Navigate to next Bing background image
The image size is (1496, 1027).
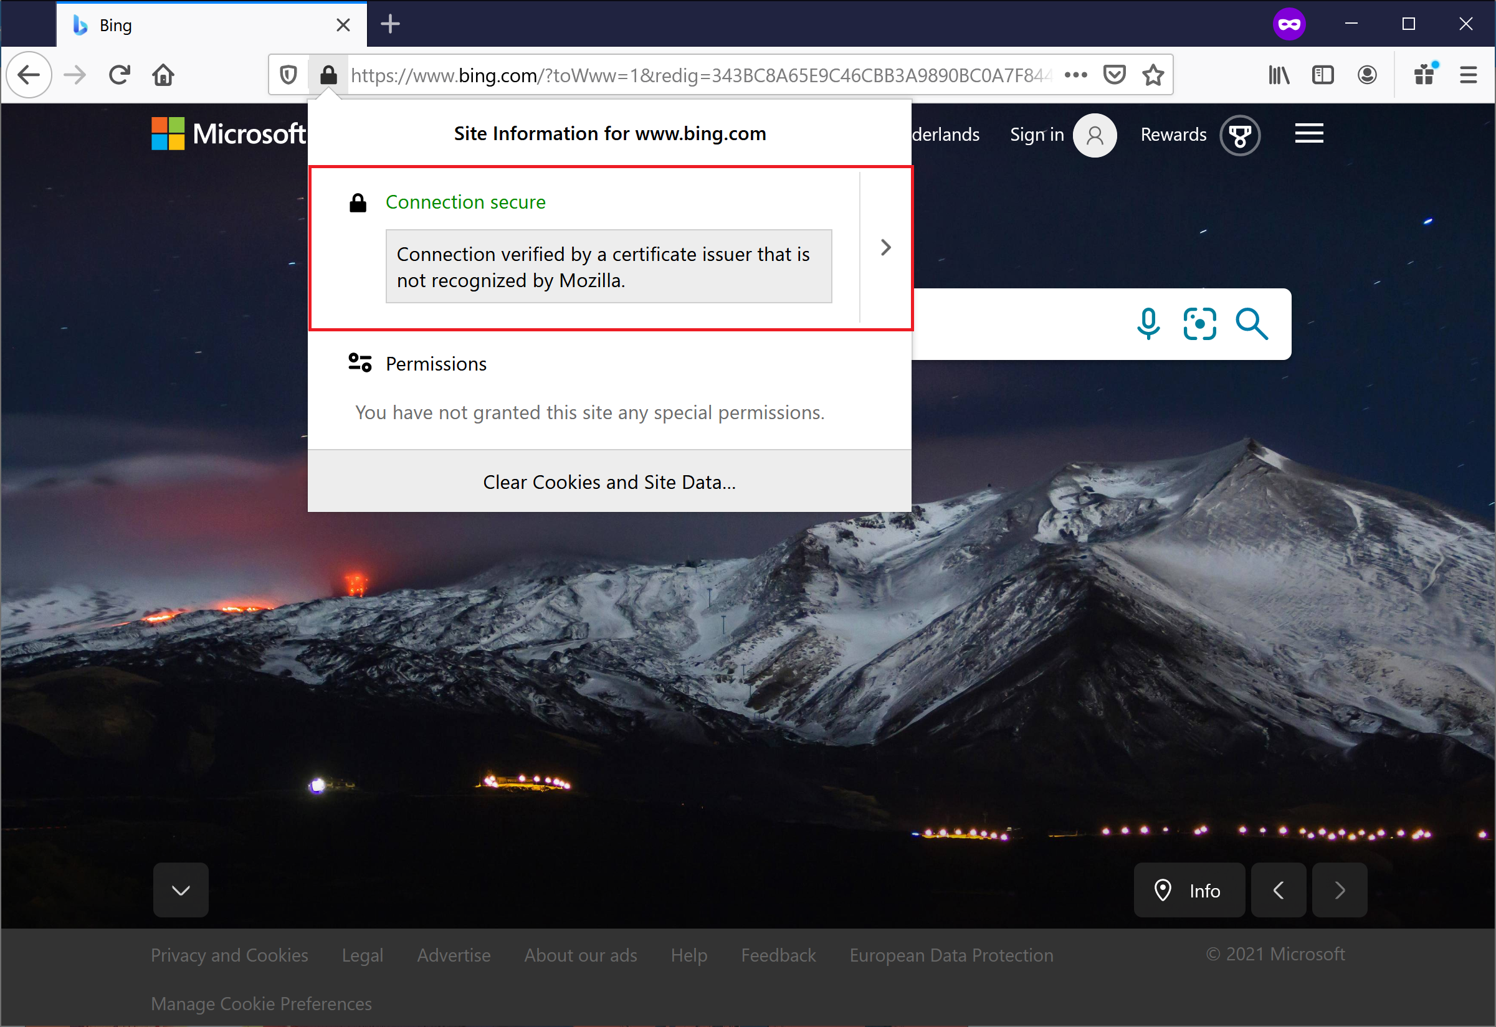pyautogui.click(x=1340, y=889)
